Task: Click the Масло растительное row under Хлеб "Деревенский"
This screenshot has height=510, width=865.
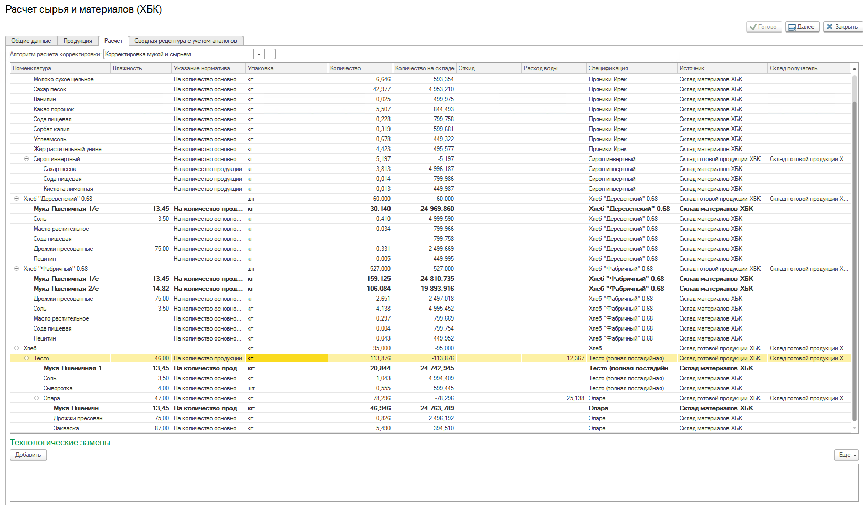Action: [430, 229]
